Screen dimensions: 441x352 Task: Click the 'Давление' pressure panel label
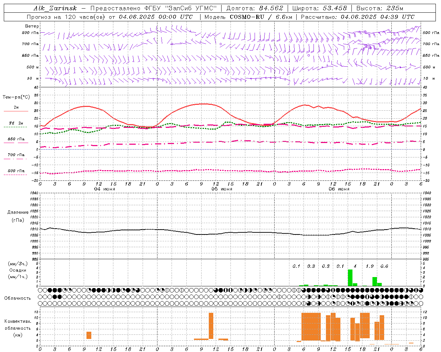coord(18,212)
